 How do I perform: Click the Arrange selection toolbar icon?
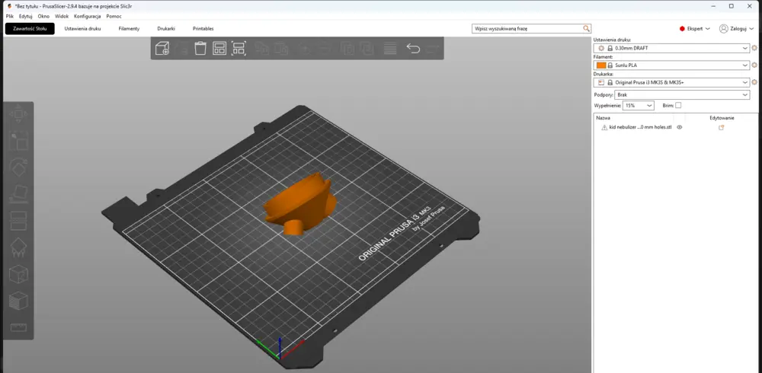point(239,49)
